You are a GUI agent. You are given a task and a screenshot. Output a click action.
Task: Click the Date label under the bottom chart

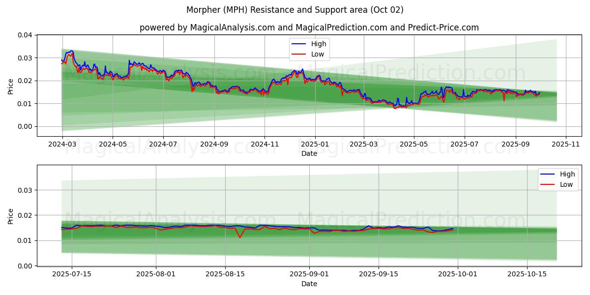pyautogui.click(x=309, y=284)
